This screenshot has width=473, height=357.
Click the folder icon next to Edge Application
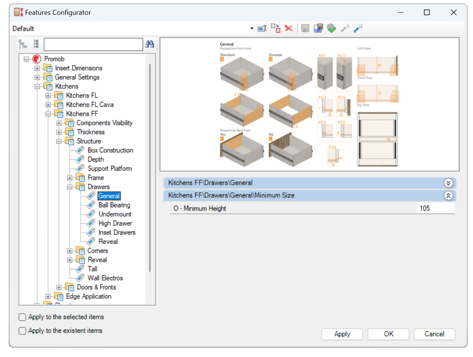click(59, 296)
